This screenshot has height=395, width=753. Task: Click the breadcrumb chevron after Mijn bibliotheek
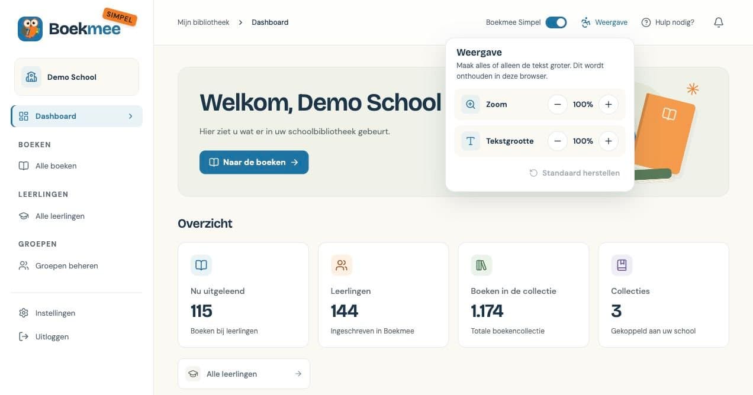point(240,22)
